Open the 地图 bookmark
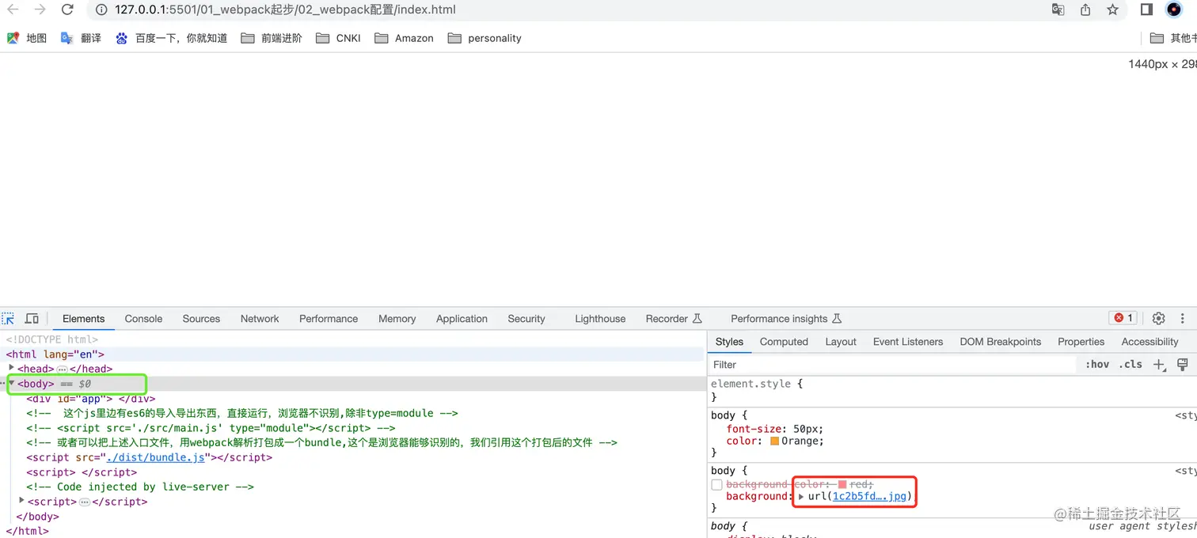The height and width of the screenshot is (538, 1197). click(x=27, y=38)
